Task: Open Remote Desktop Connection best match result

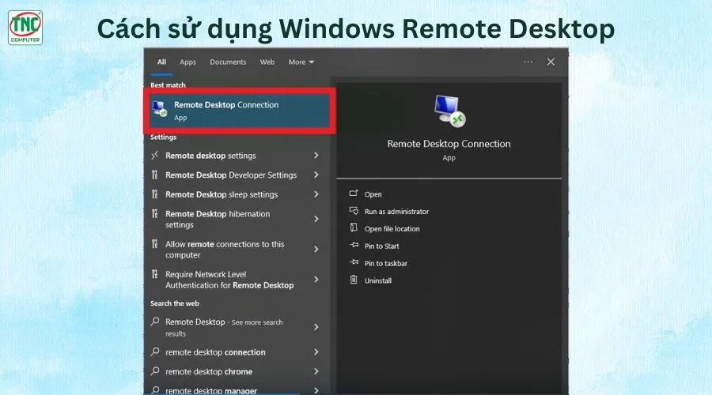Action: 240,111
